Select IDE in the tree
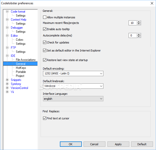156x150 pixels. [13, 56]
